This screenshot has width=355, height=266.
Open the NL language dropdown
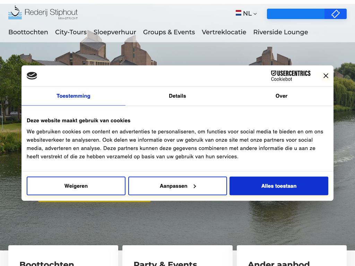coord(247,14)
